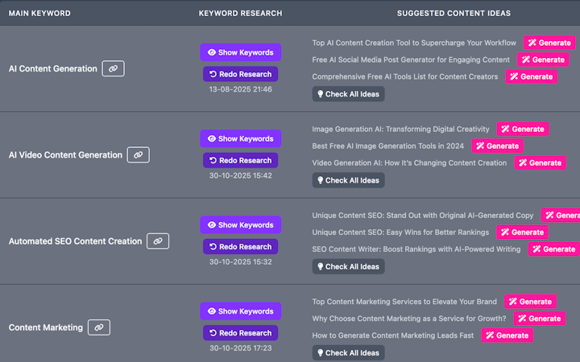
Task: Redo research for AI Content Generation
Action: pyautogui.click(x=241, y=74)
